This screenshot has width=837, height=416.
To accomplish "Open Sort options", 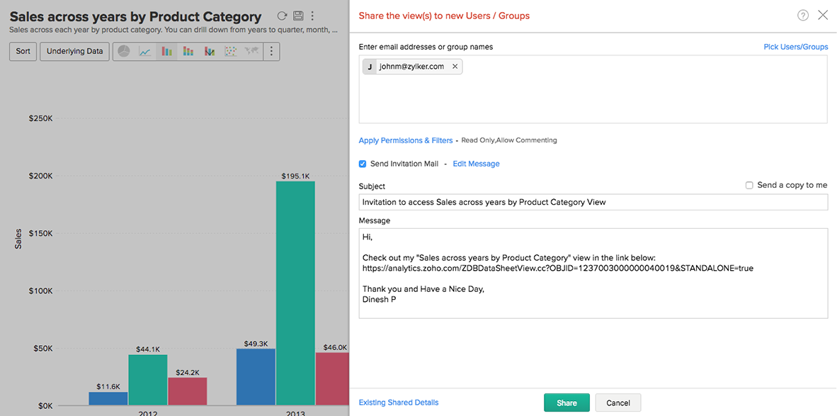I will [23, 51].
